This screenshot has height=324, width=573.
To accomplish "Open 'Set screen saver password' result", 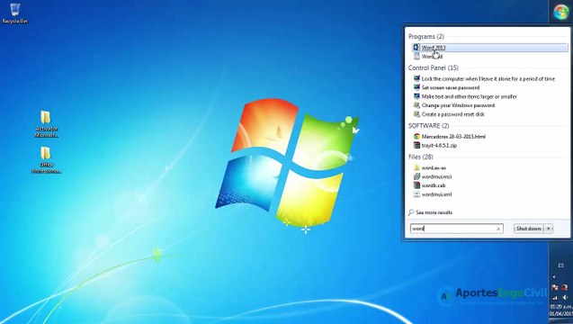I will click(446, 87).
